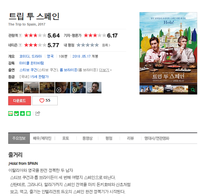Click the netizen rating help question icon
The image size is (206, 196).
tap(20, 45)
